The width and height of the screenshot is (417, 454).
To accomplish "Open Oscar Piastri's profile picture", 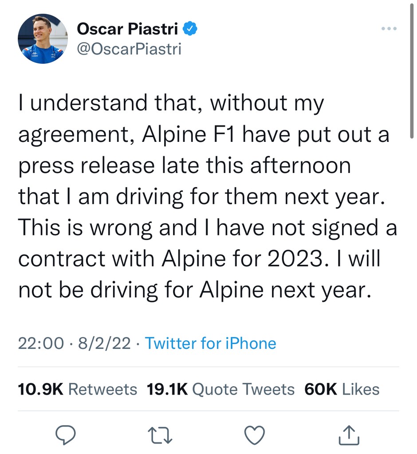I will [43, 39].
